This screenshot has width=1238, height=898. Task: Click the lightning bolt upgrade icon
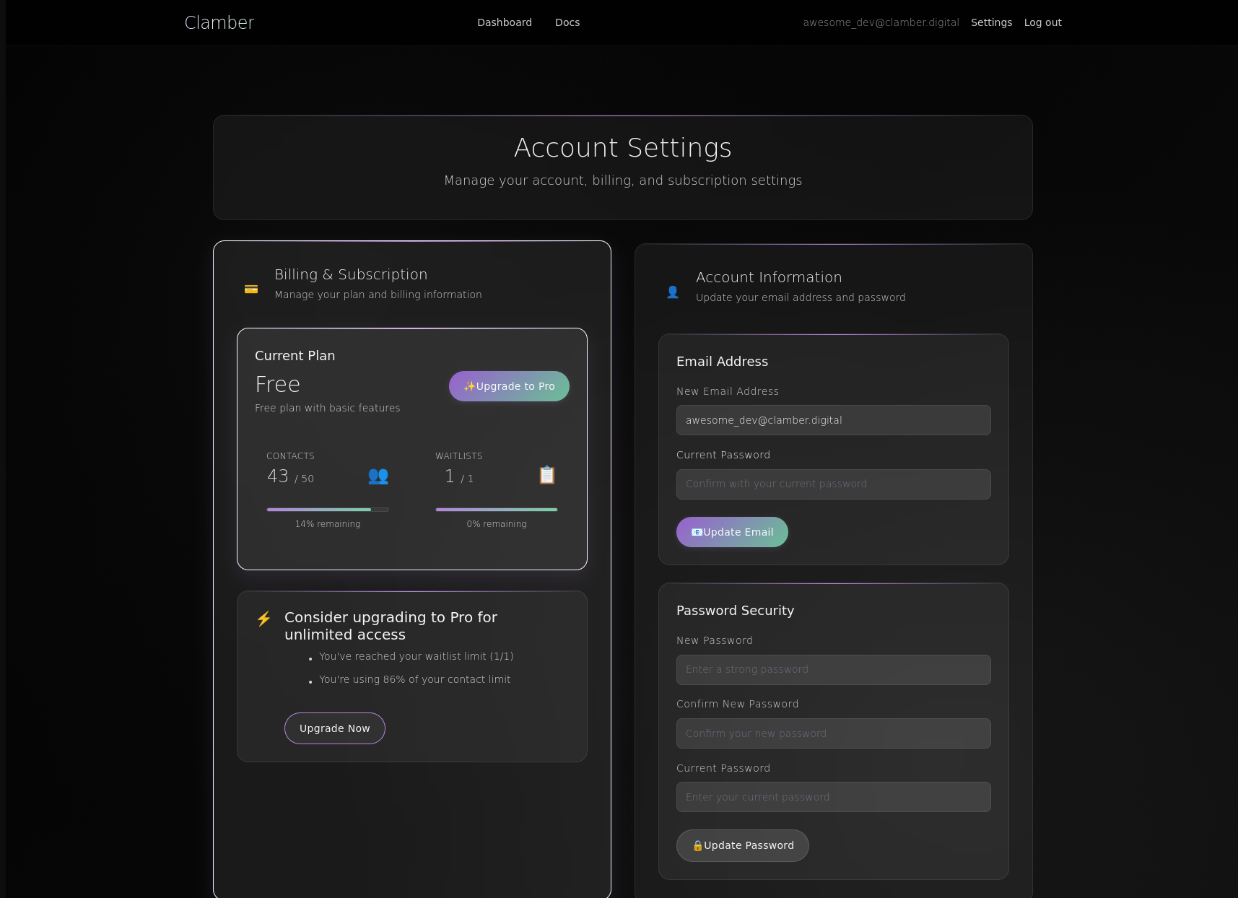pos(264,619)
